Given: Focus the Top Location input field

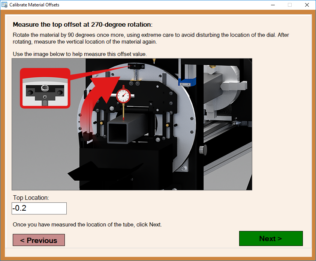Looking at the screenshot, I should coord(39,208).
